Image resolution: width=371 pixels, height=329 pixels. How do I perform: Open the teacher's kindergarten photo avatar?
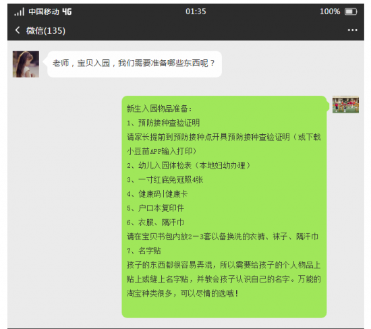[345, 104]
